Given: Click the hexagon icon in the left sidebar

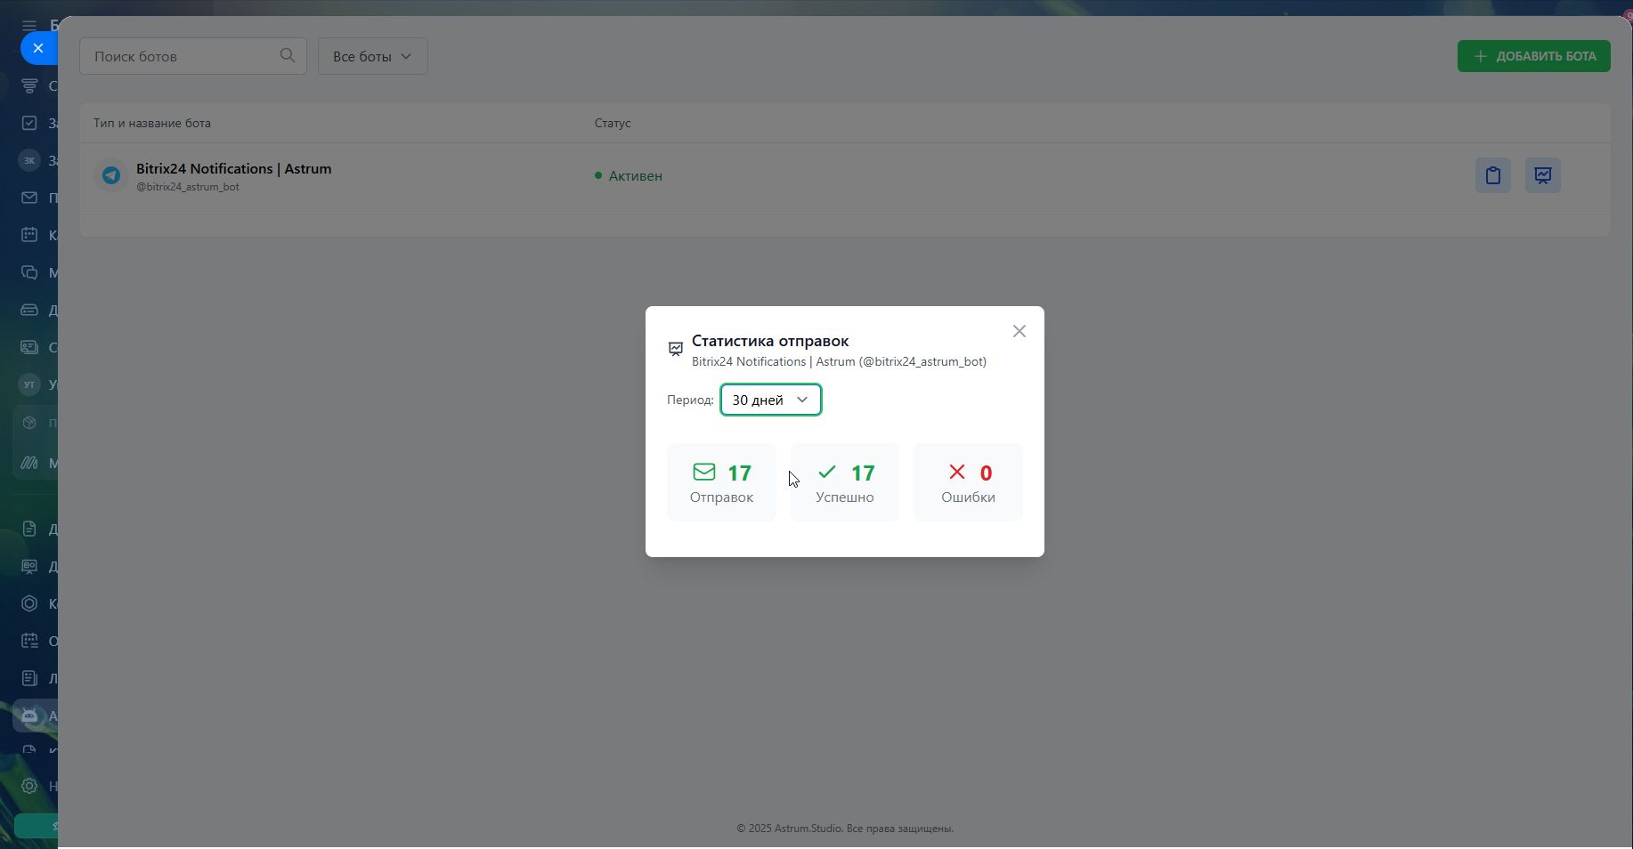Looking at the screenshot, I should (29, 603).
